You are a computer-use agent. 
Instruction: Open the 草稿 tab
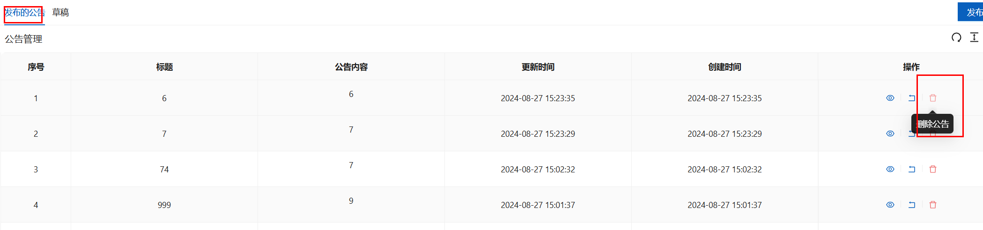click(60, 13)
